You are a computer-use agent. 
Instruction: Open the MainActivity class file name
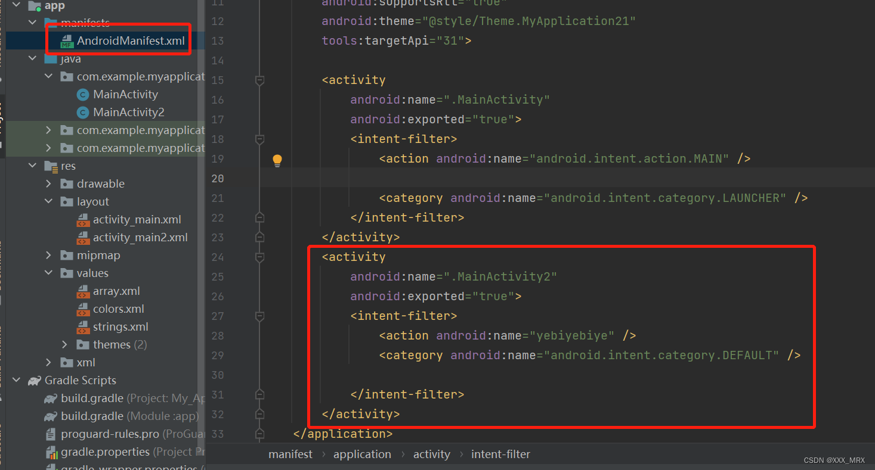click(125, 94)
